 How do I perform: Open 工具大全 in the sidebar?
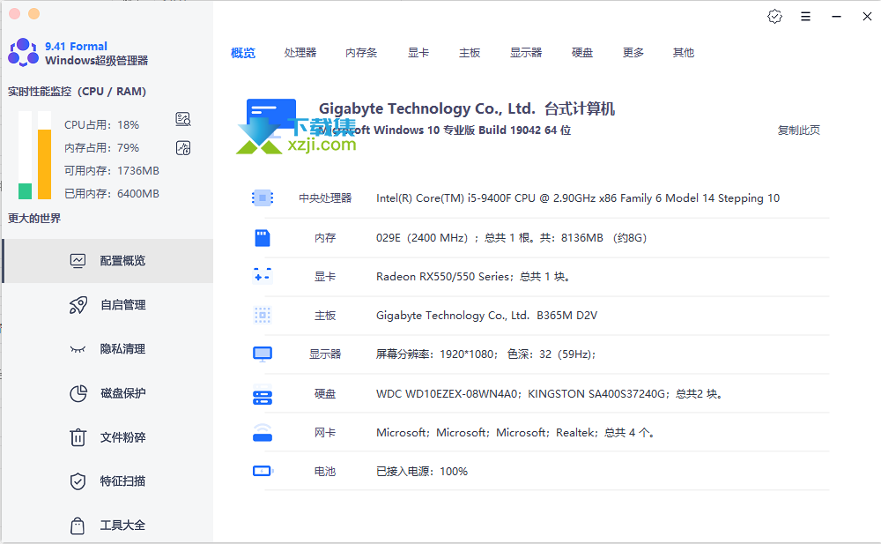click(x=107, y=525)
